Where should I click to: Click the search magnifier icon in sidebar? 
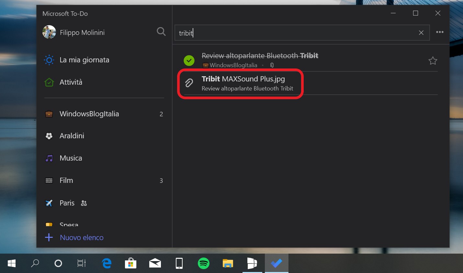[161, 32]
